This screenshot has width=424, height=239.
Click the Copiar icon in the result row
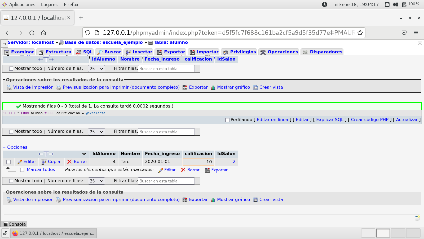[x=44, y=162]
